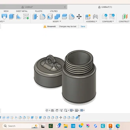Select the Press Pull tool

[35, 17]
